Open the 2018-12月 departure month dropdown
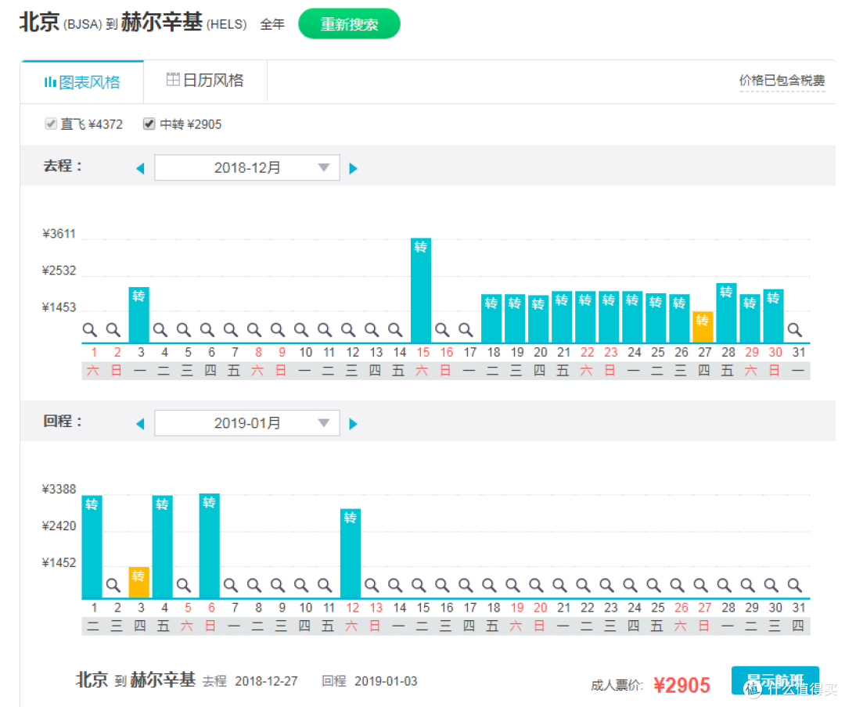This screenshot has height=707, width=845. pos(246,167)
